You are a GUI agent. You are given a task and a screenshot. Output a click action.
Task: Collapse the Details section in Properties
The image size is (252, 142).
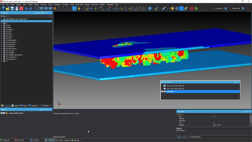click(x=178, y=114)
